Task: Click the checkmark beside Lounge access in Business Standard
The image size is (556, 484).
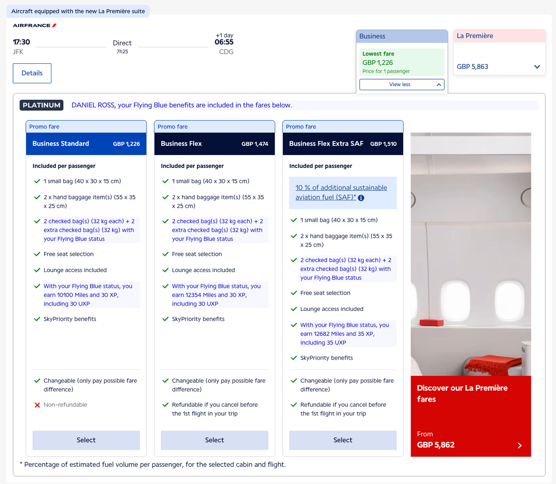Action: click(x=37, y=270)
